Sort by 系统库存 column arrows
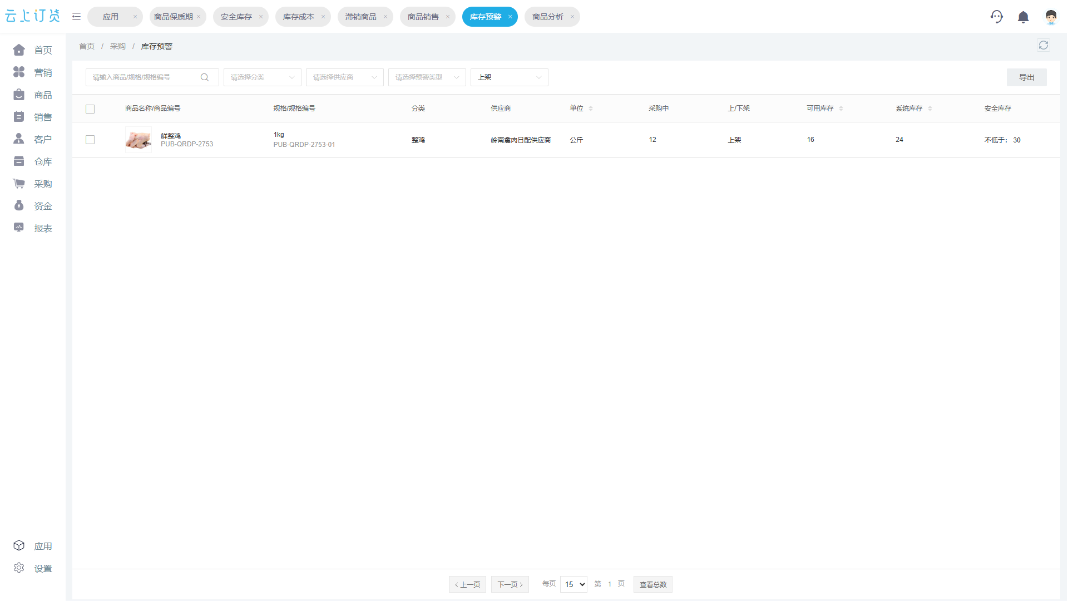The height and width of the screenshot is (601, 1068). (930, 109)
